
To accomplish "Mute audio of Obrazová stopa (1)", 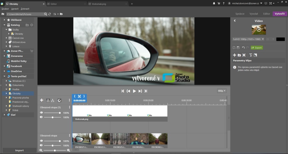I will point(41,117).
